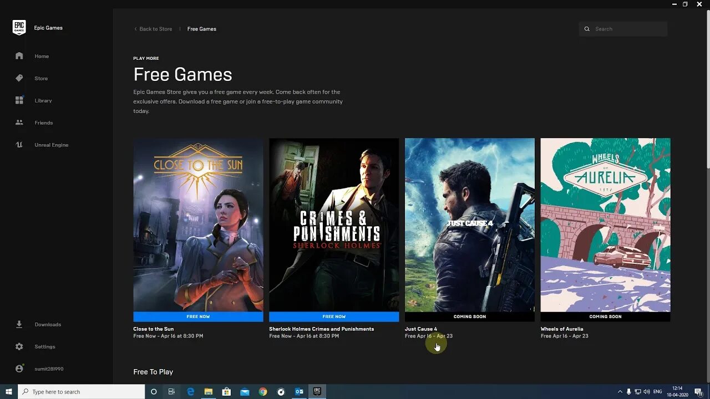The image size is (710, 399).
Task: Open the Home icon in sidebar
Action: [x=19, y=56]
